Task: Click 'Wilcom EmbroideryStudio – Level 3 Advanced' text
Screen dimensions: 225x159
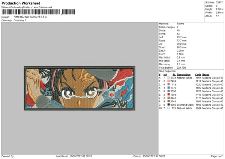Action: 27,7
